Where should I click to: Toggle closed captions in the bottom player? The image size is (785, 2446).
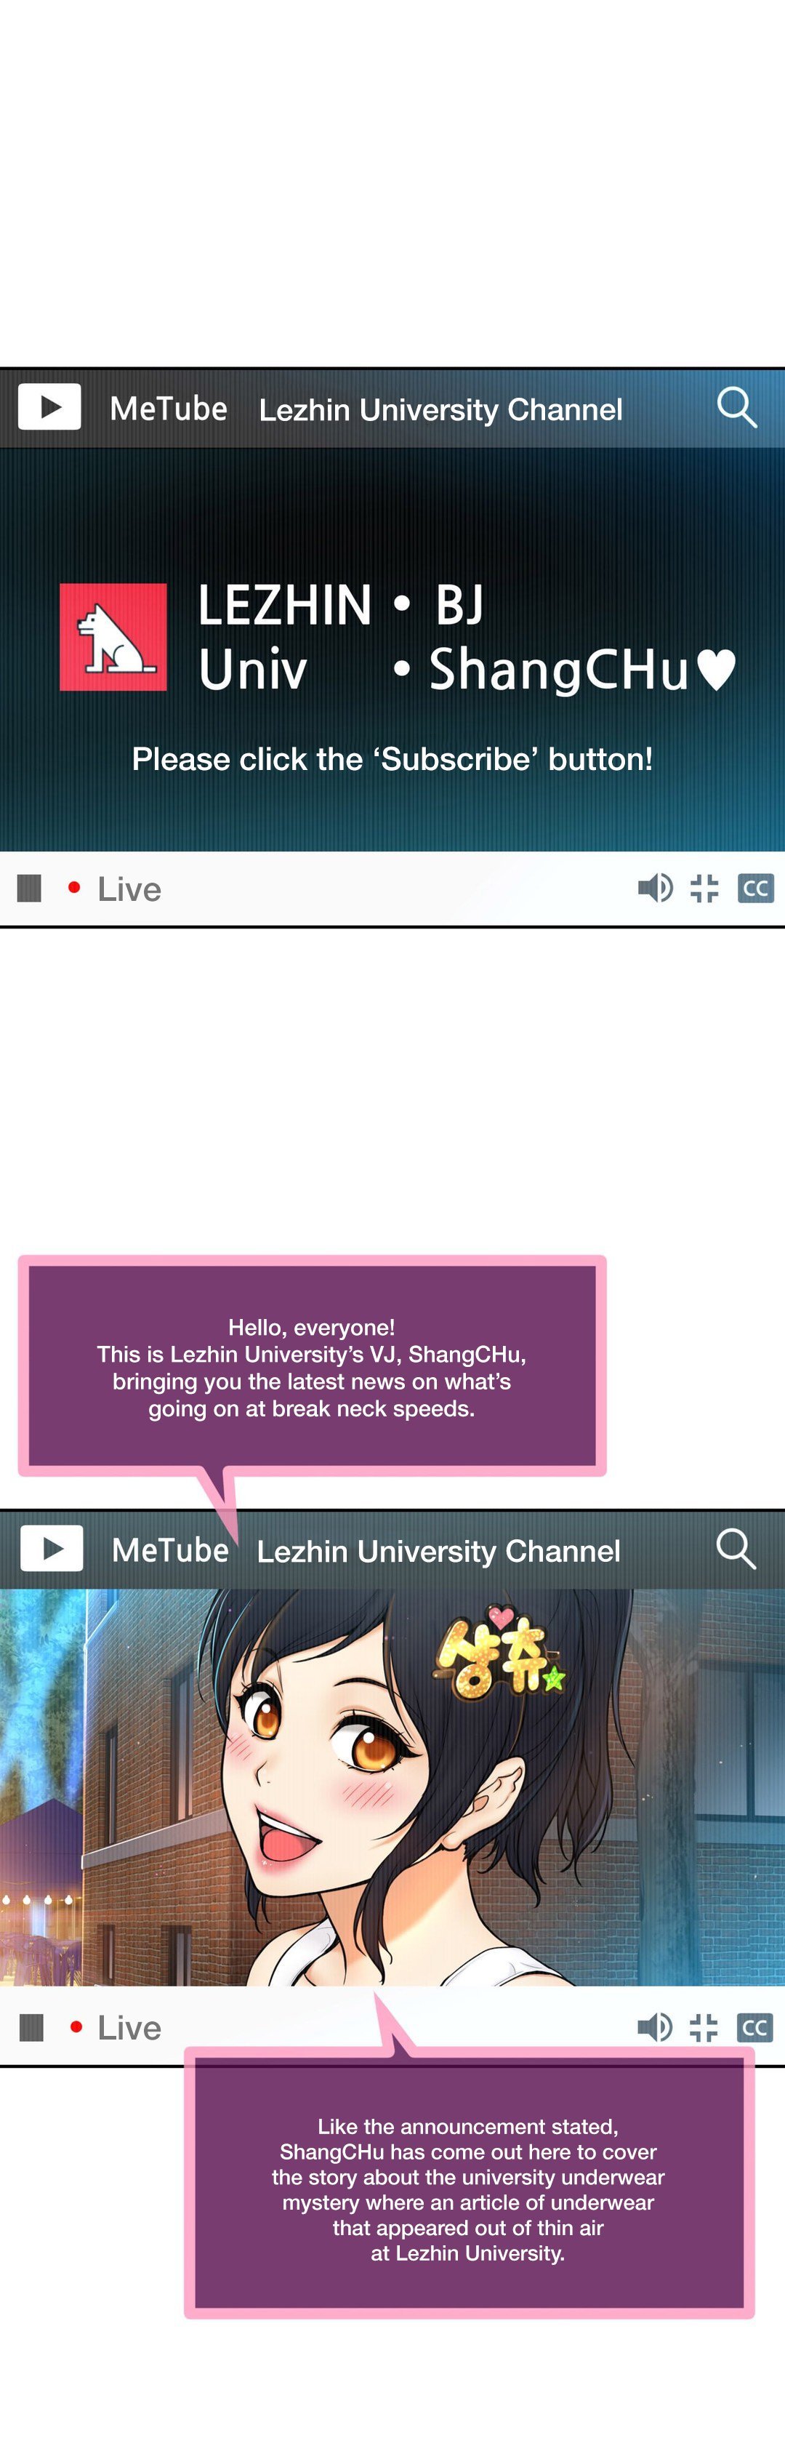[x=754, y=2028]
